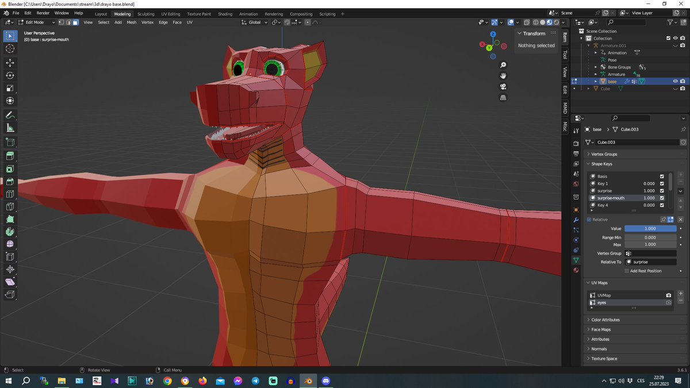The width and height of the screenshot is (690, 388).
Task: Switch perspective/orthographic grid icon
Action: pos(503,98)
